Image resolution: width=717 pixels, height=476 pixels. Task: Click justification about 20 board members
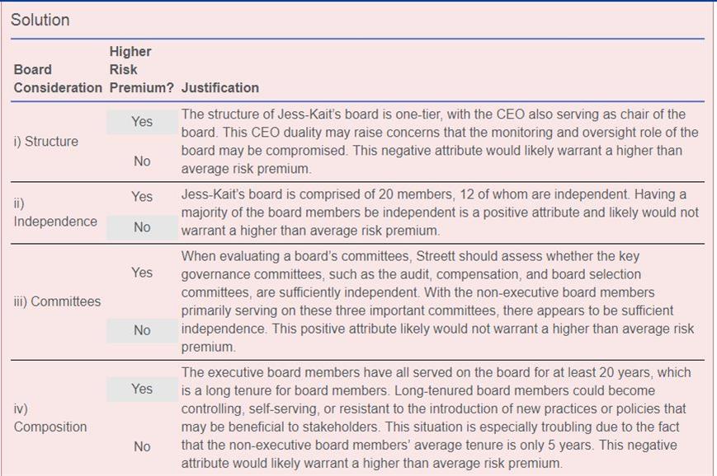(x=440, y=212)
